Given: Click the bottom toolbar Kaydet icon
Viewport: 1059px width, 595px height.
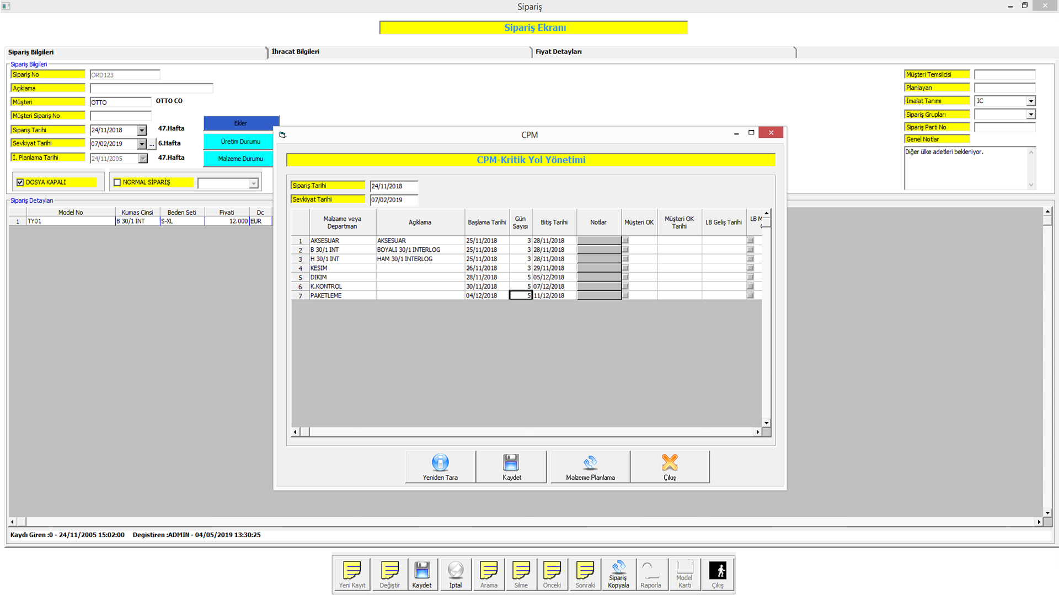Looking at the screenshot, I should pos(422,570).
